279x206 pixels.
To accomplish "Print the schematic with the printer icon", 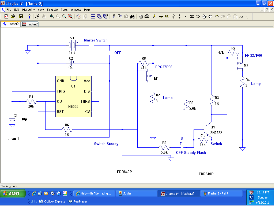I will coord(147,17).
